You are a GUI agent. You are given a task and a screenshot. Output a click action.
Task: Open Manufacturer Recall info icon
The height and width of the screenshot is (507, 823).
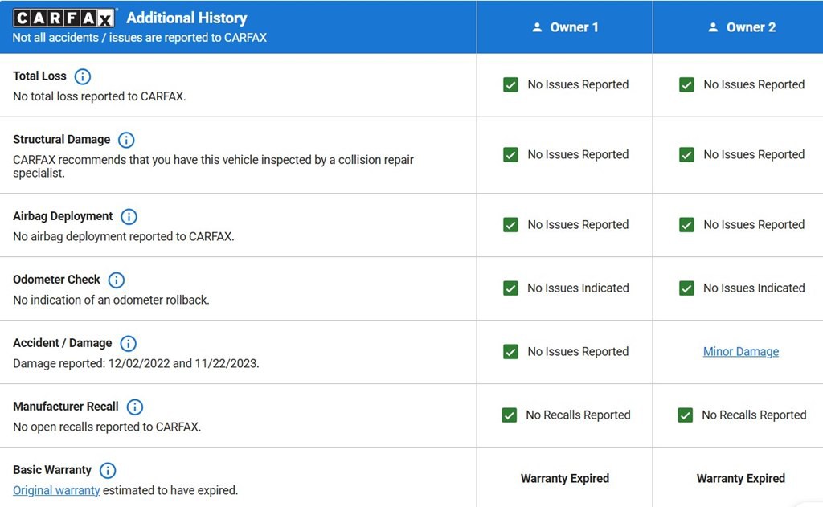click(x=135, y=407)
